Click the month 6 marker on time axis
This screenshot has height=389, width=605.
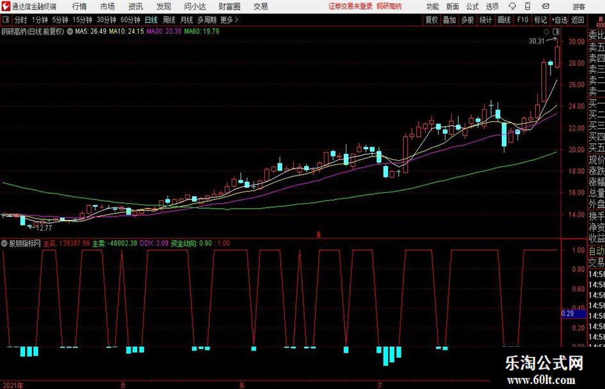click(x=241, y=385)
